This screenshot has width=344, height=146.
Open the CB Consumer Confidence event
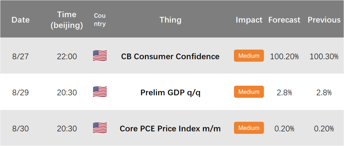[170, 57]
